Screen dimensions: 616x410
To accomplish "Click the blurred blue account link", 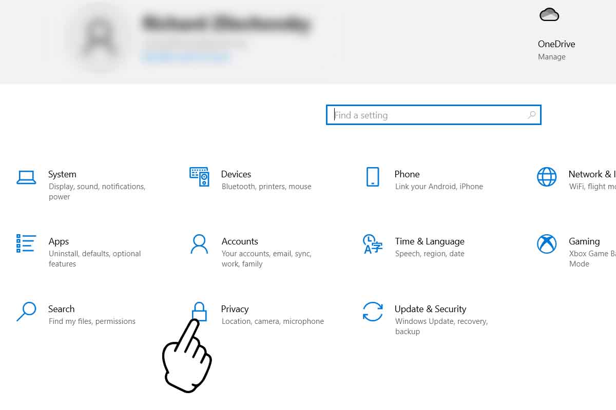I will (187, 57).
